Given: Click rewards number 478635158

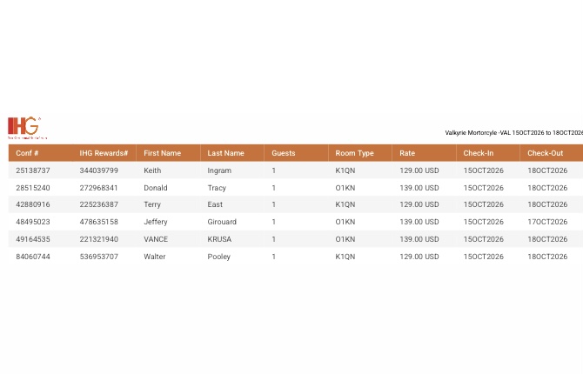Looking at the screenshot, I should point(98,222).
